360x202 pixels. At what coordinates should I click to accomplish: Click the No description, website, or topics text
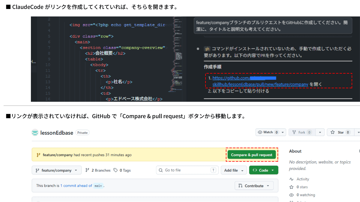[x=320, y=165]
